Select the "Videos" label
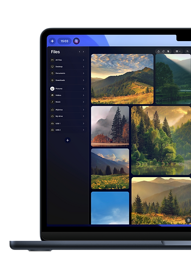This screenshot has width=191, height=267. click(x=58, y=95)
